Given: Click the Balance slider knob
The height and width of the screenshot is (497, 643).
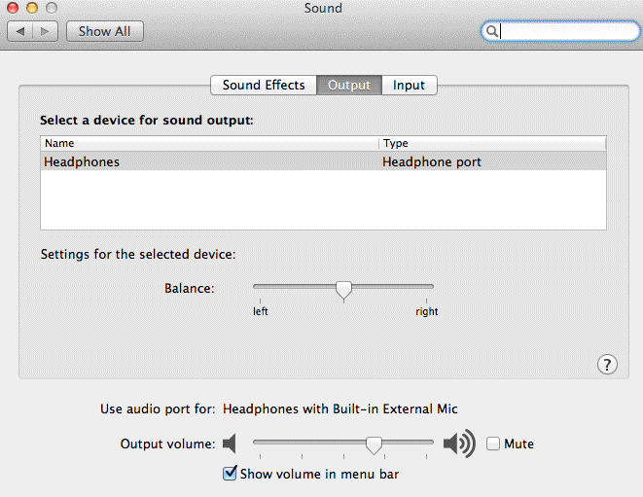Looking at the screenshot, I should click(x=343, y=290).
